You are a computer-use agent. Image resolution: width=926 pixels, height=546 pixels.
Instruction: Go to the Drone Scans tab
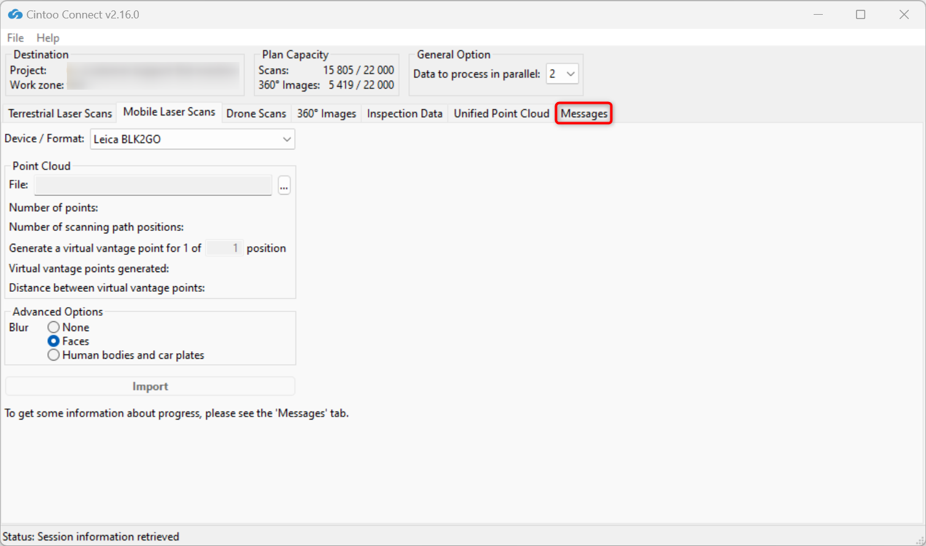point(256,114)
